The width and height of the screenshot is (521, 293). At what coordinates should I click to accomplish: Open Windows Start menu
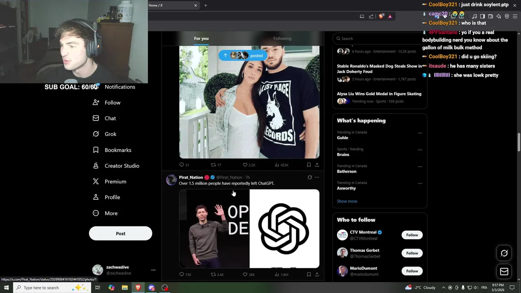click(6, 288)
